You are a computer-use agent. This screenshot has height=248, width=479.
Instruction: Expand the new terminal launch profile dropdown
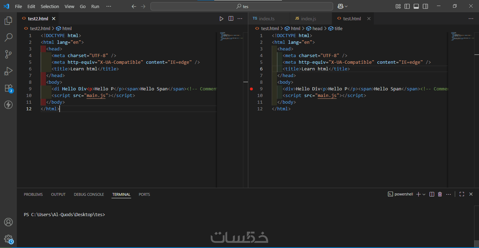(424, 194)
